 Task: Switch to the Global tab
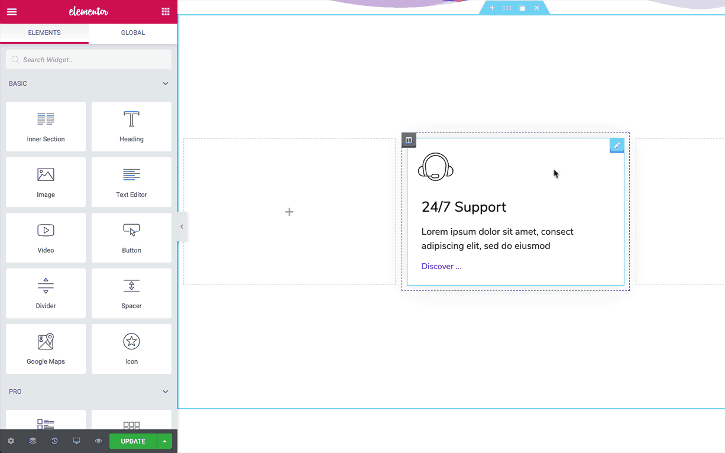[133, 33]
